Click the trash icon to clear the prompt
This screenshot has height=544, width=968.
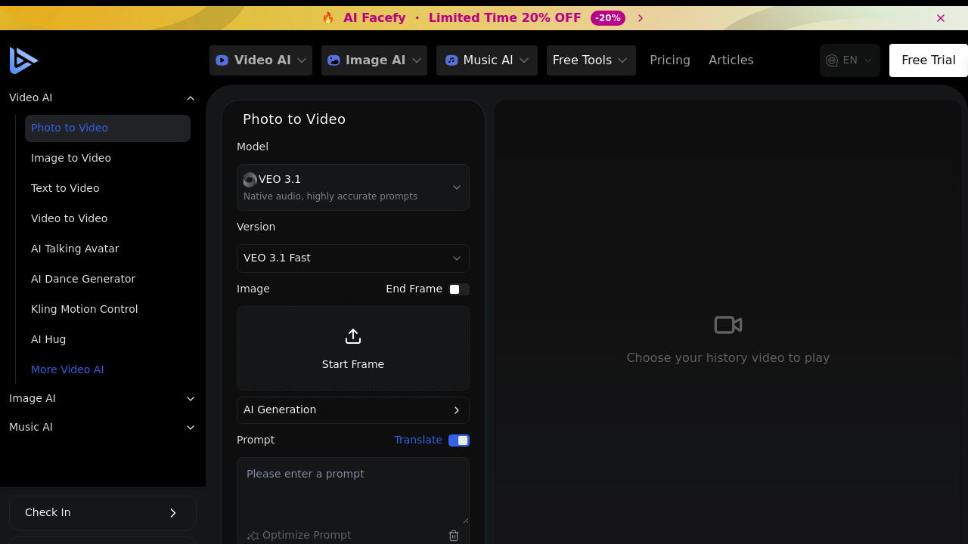454,535
